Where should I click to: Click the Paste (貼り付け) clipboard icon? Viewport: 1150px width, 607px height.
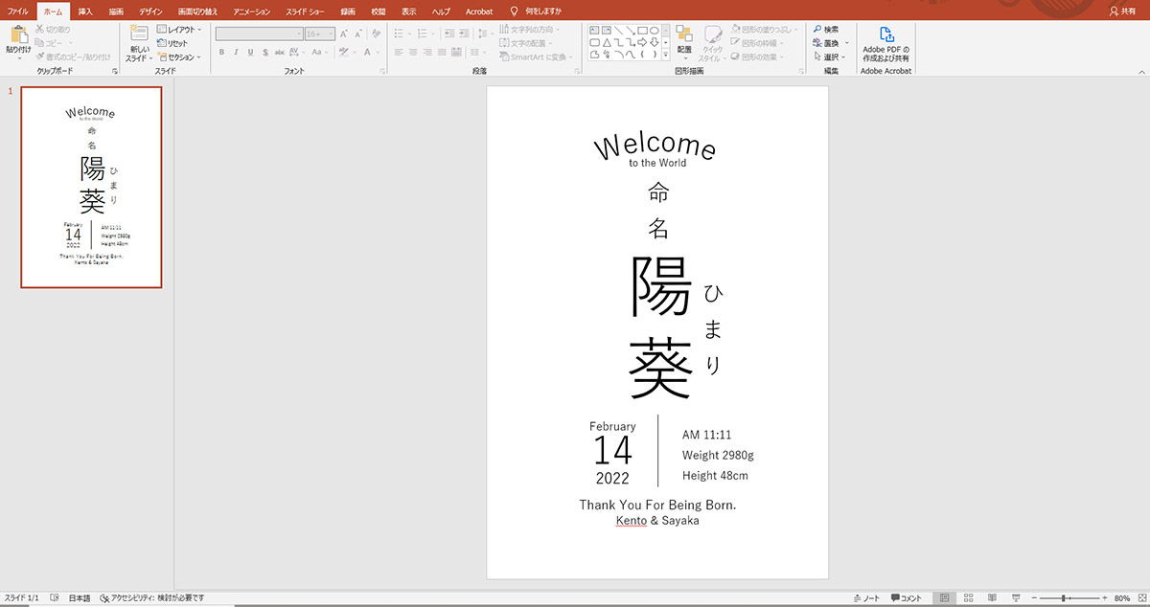click(x=17, y=36)
